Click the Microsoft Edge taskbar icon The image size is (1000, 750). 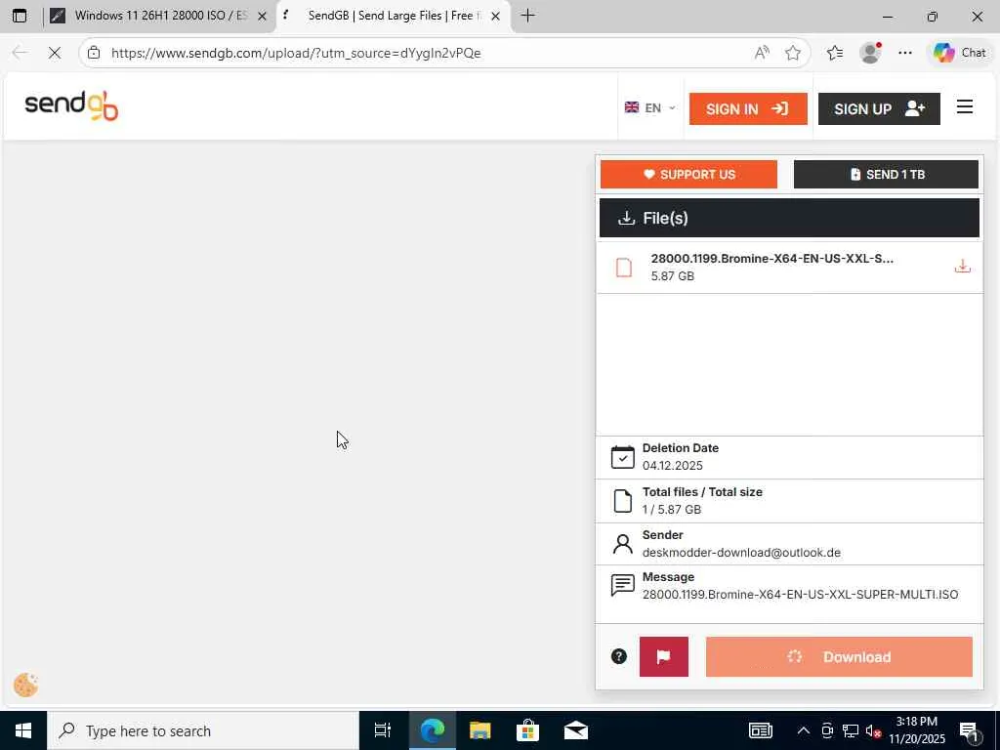coord(432,730)
